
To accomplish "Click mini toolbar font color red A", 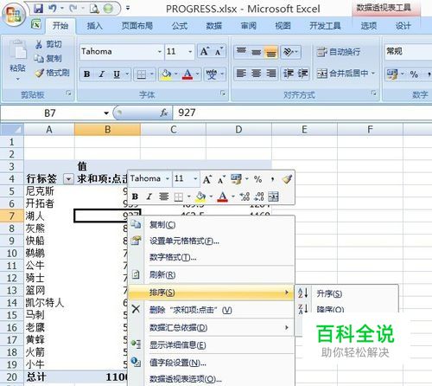I will click(x=222, y=197).
